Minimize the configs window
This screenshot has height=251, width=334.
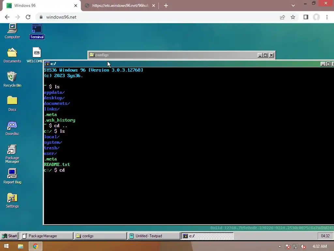(x=260, y=55)
